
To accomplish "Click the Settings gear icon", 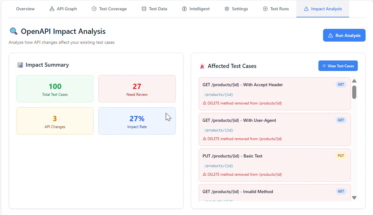I will point(227,9).
